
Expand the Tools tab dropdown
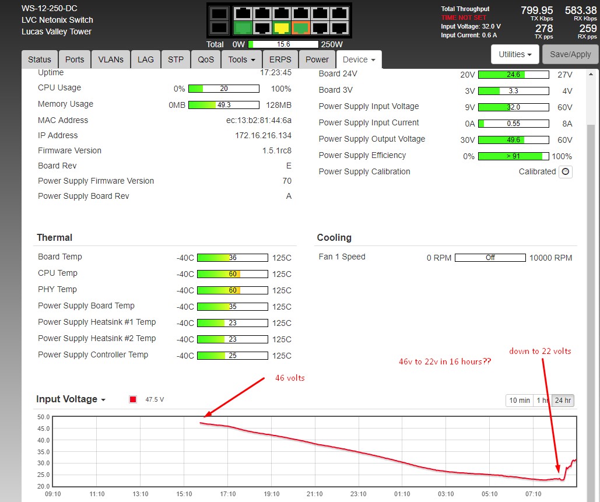tap(241, 59)
